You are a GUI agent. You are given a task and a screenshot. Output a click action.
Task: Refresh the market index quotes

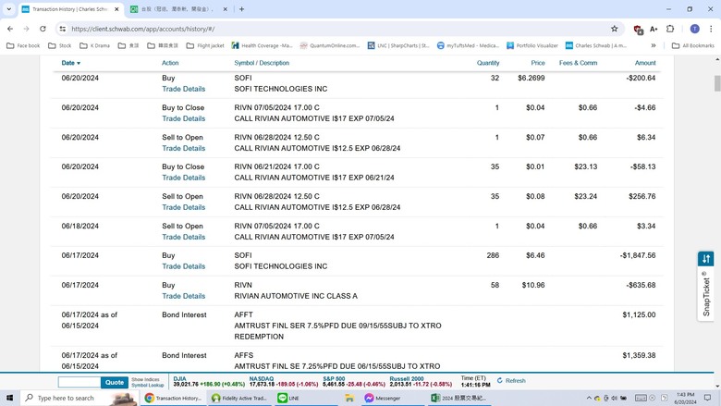(x=511, y=381)
